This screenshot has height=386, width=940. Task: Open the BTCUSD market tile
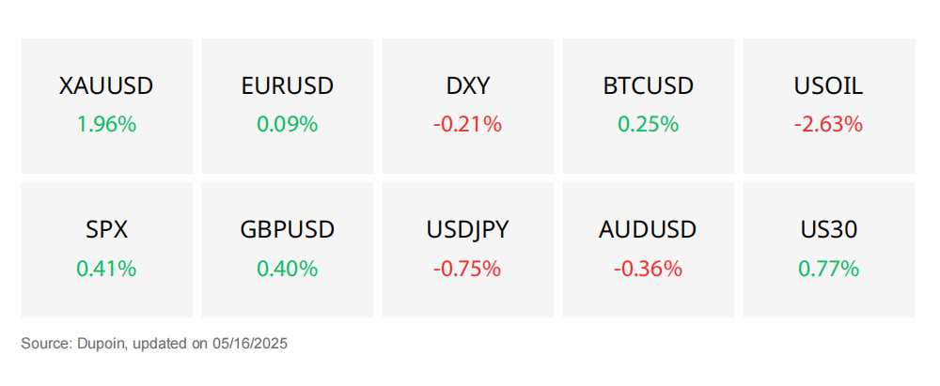click(x=648, y=106)
